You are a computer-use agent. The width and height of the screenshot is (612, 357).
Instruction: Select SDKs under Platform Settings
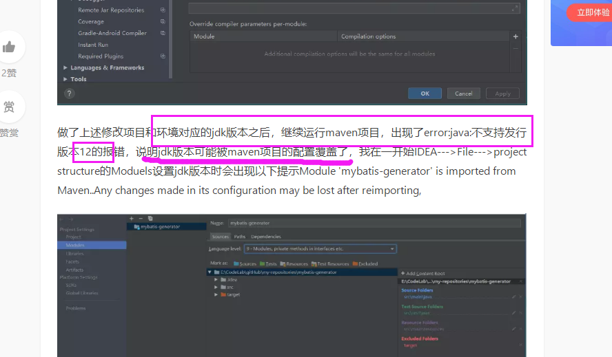[x=71, y=285]
